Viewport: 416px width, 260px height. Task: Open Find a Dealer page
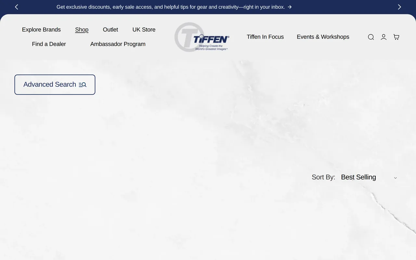(x=49, y=44)
